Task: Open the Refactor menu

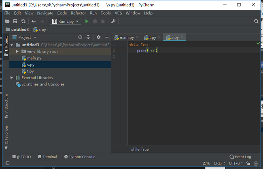Action: point(78,13)
